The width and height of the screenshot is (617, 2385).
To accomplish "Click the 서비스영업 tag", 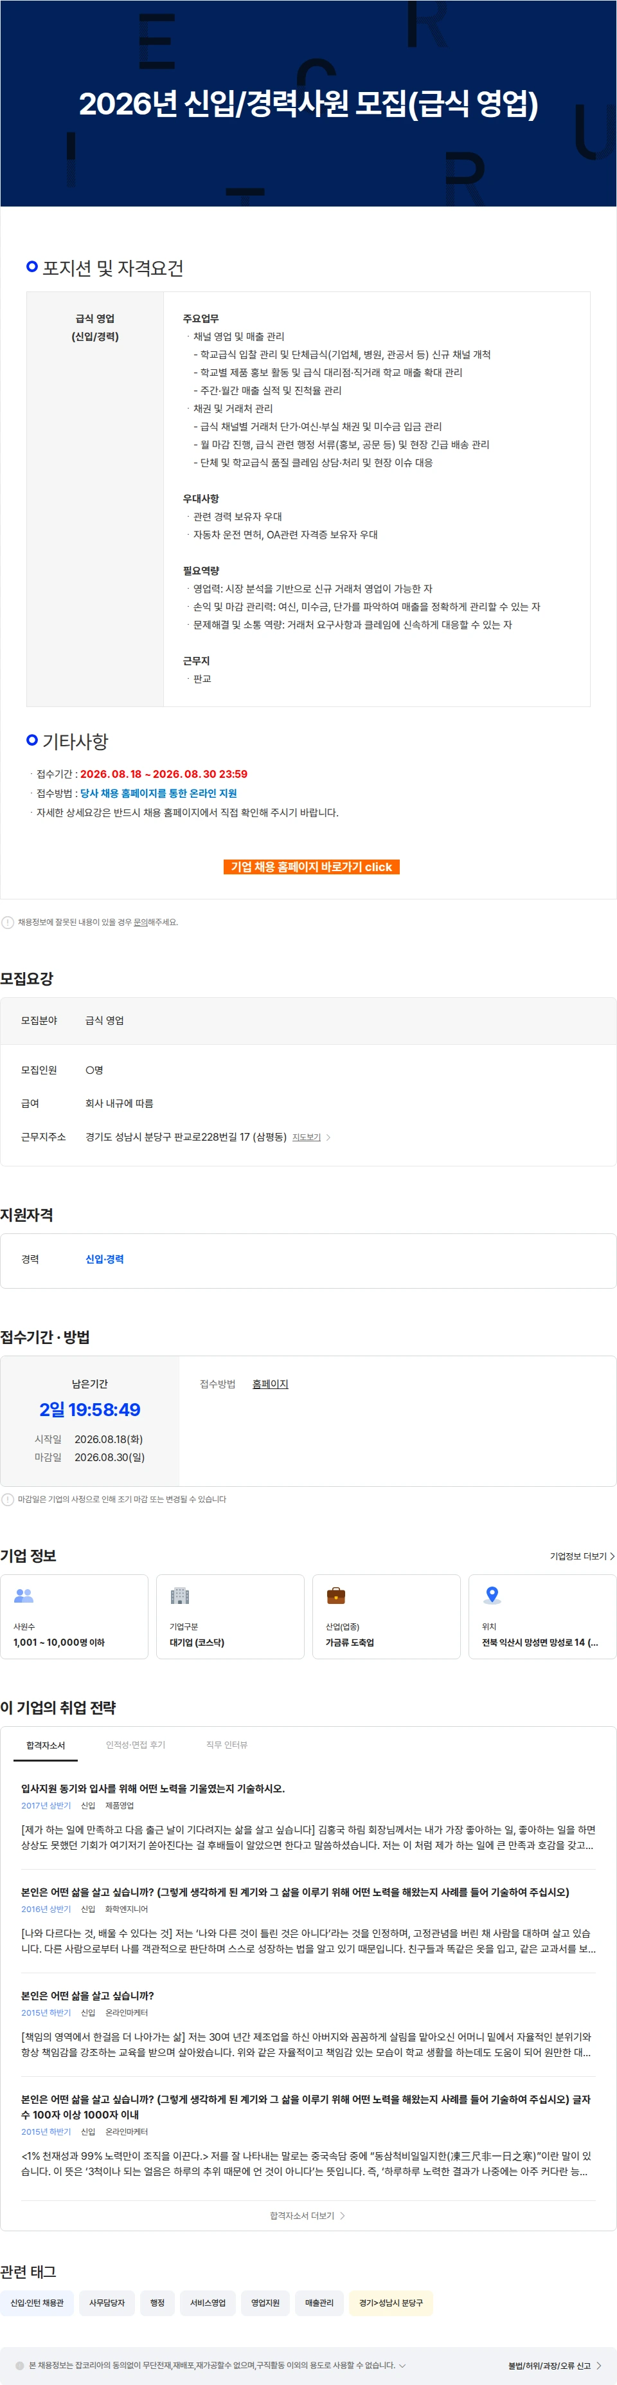I will click(x=208, y=2303).
